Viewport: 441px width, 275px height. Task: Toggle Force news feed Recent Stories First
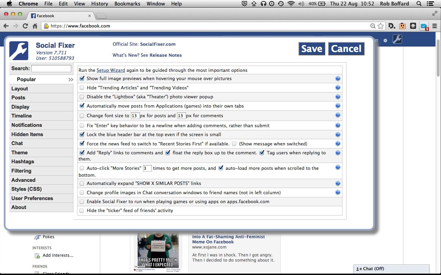pos(82,143)
